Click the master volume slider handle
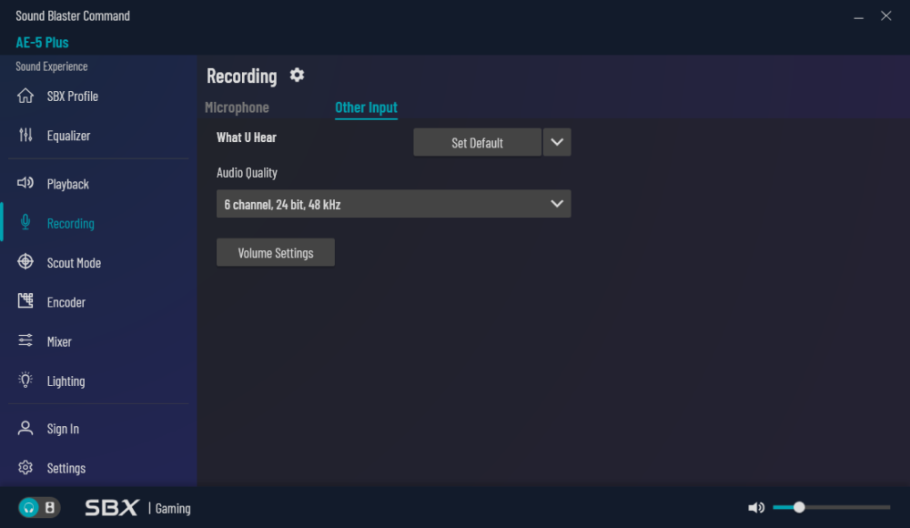This screenshot has height=528, width=910. pyautogui.click(x=799, y=507)
